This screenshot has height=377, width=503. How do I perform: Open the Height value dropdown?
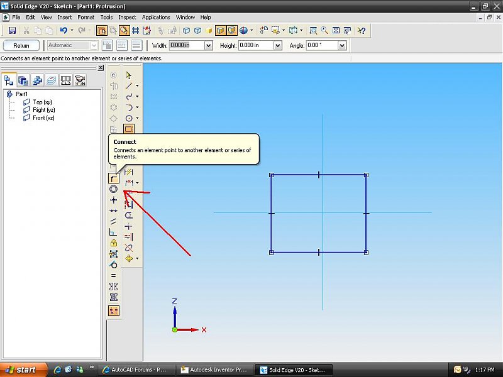278,45
